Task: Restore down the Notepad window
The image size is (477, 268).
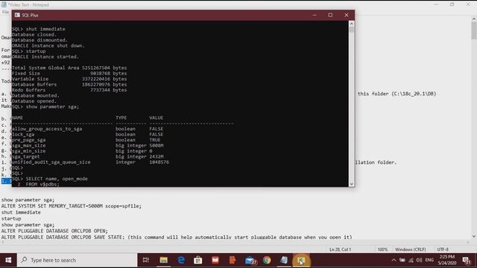Action: point(452,4)
